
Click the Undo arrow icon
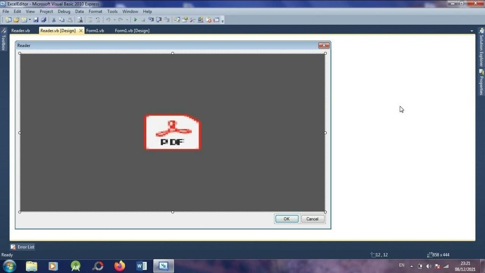point(108,20)
